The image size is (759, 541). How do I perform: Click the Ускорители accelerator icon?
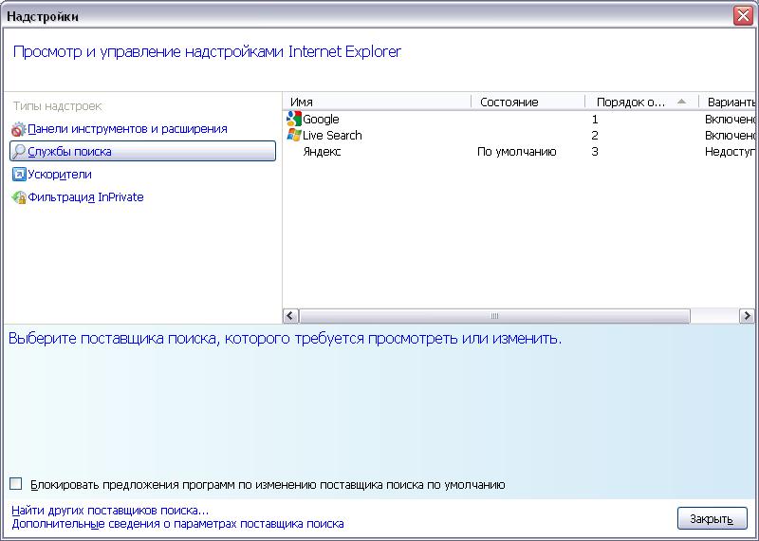(x=19, y=175)
